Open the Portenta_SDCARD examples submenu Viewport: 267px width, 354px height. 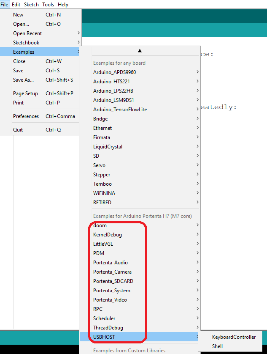click(x=140, y=281)
